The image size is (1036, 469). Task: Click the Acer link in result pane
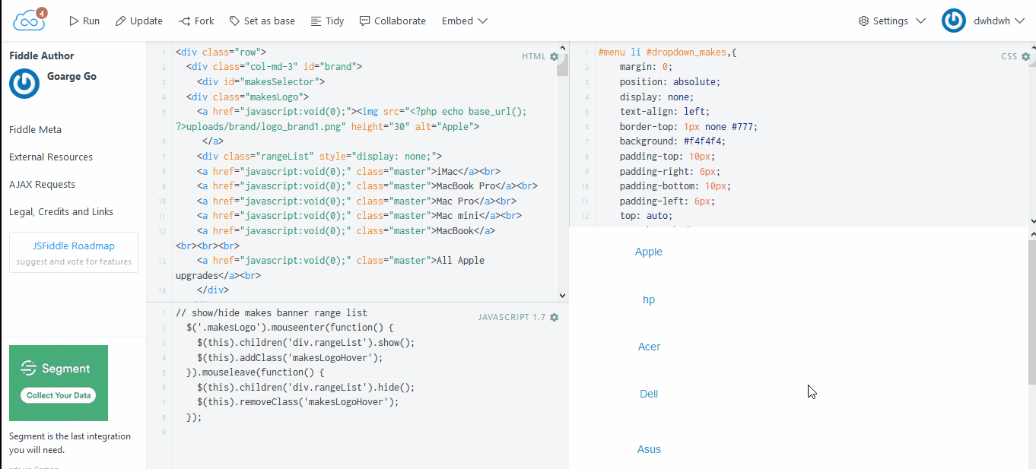pyautogui.click(x=649, y=347)
